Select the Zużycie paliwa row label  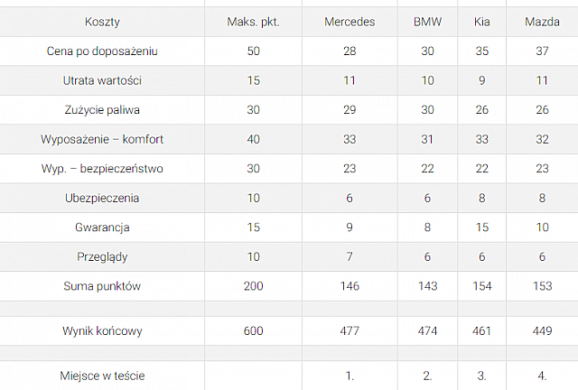pos(102,110)
